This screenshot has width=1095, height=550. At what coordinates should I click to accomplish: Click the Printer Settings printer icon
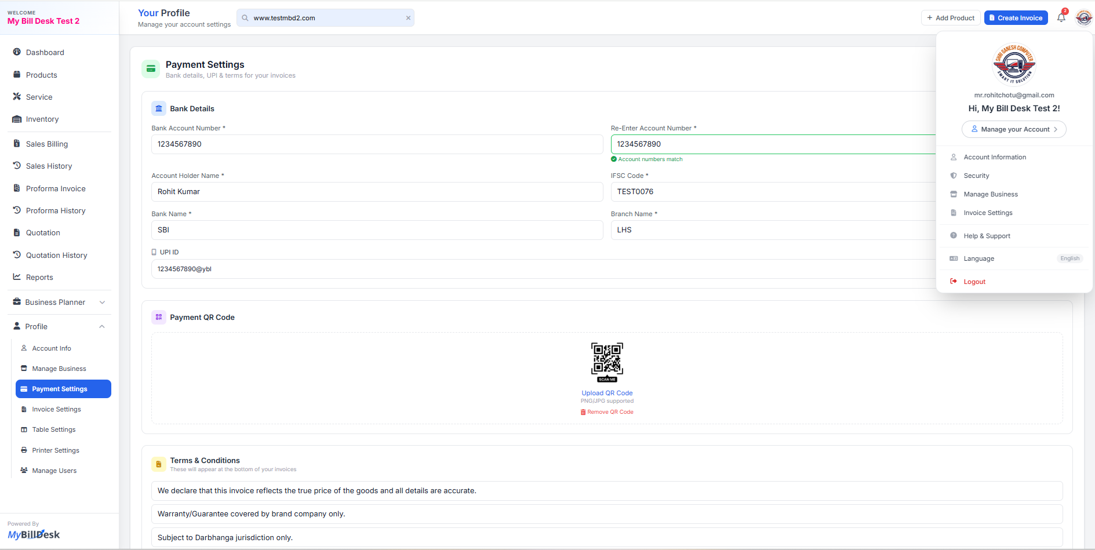24,450
